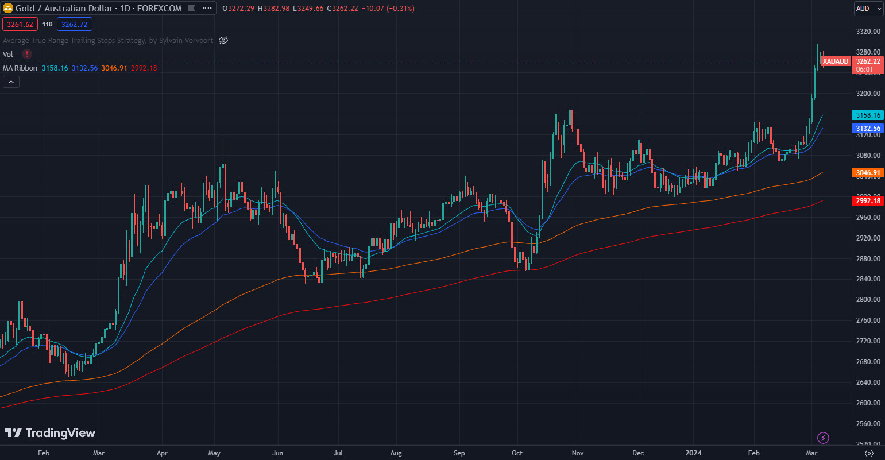Open the three-dot More menu by the symbol title
The image size is (885, 460).
tap(208, 9)
